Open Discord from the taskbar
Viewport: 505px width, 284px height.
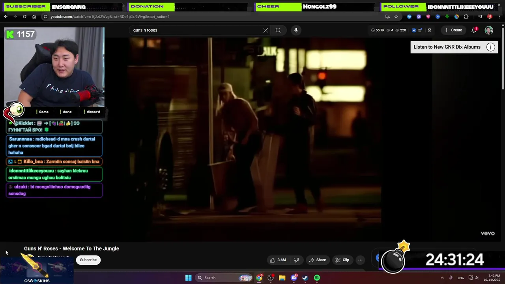pos(294,278)
